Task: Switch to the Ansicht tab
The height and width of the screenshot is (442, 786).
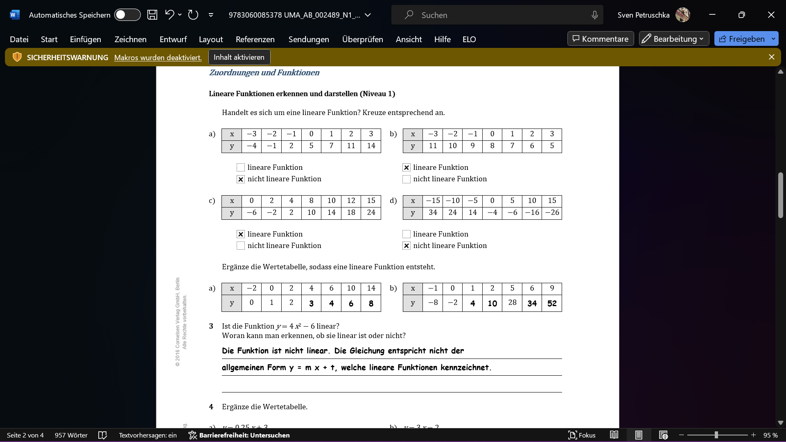Action: (x=409, y=39)
